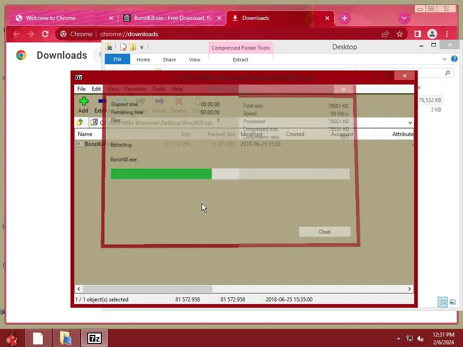463x347 pixels.
Task: Click the Close button in extraction dialog
Action: click(325, 232)
